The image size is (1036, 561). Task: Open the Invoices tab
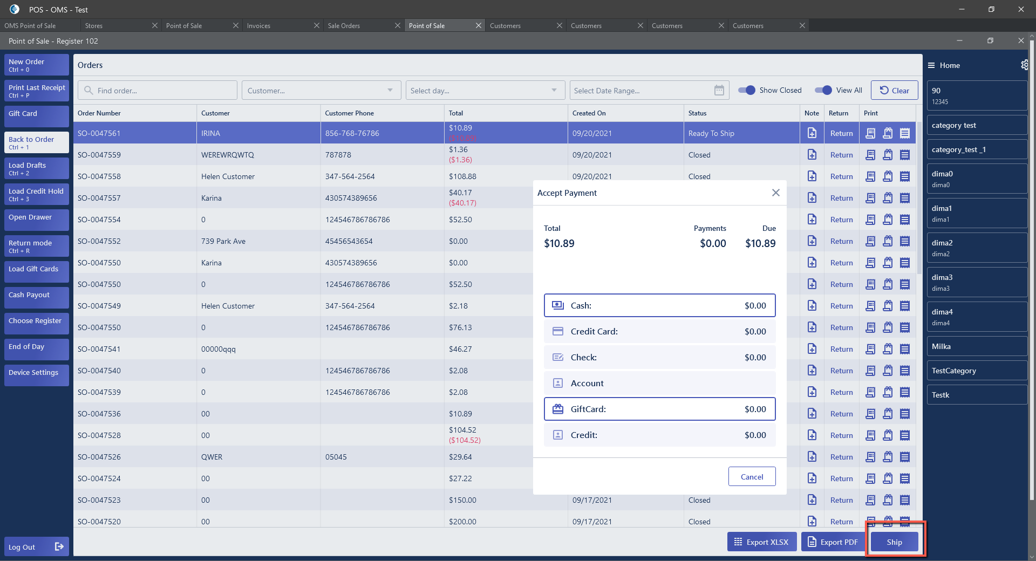coord(258,26)
